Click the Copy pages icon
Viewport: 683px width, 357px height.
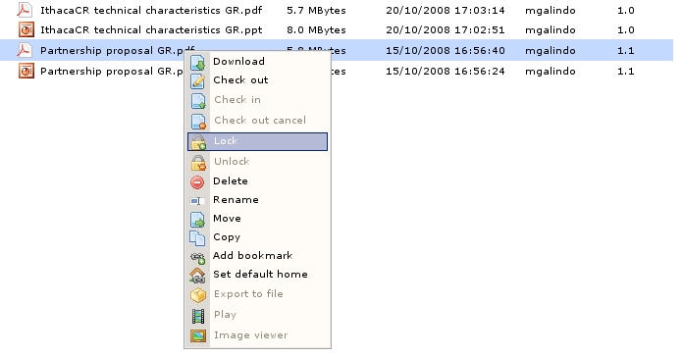(197, 238)
